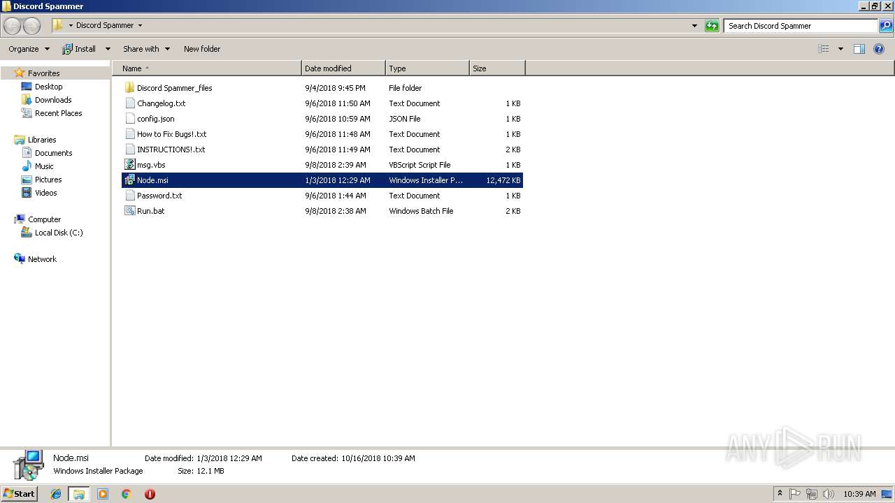This screenshot has height=503, width=895.
Task: Click the Action Center flag tray icon
Action: click(x=795, y=494)
